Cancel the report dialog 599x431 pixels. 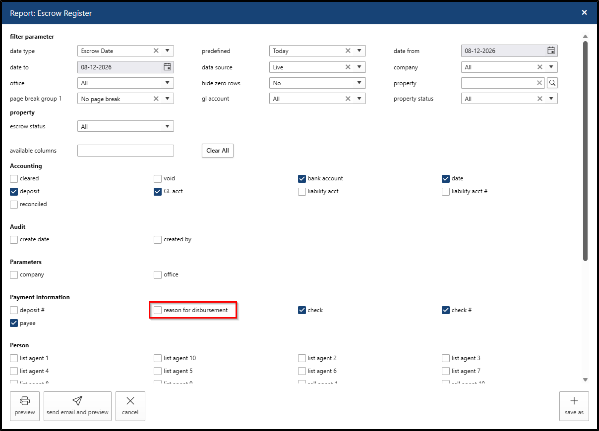[x=130, y=406]
